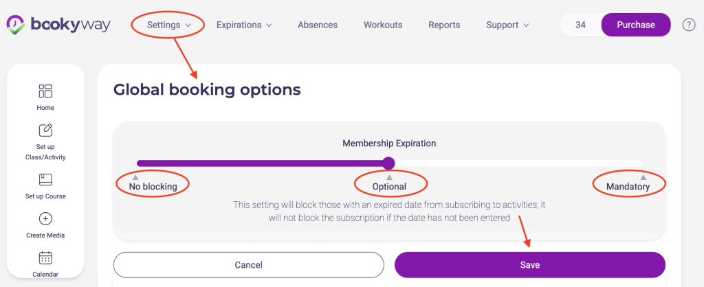Click the help question mark icon
The height and width of the screenshot is (287, 704).
[688, 25]
